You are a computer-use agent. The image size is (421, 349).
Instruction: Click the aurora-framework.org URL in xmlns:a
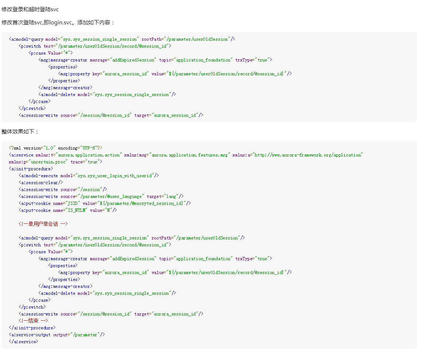308,155
